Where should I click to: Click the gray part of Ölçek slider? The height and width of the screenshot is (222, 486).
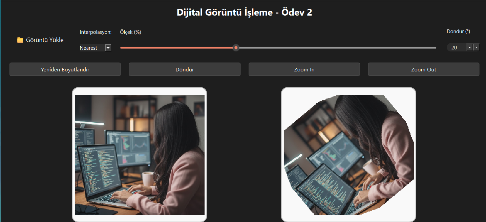click(x=338, y=48)
